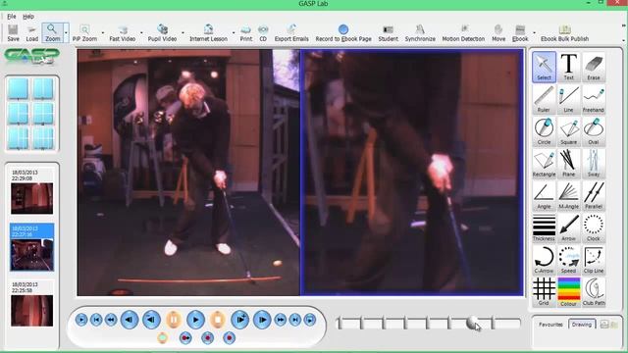Screen dimensions: 628x353
Task: Select the Clip Line tool
Action: tap(594, 260)
